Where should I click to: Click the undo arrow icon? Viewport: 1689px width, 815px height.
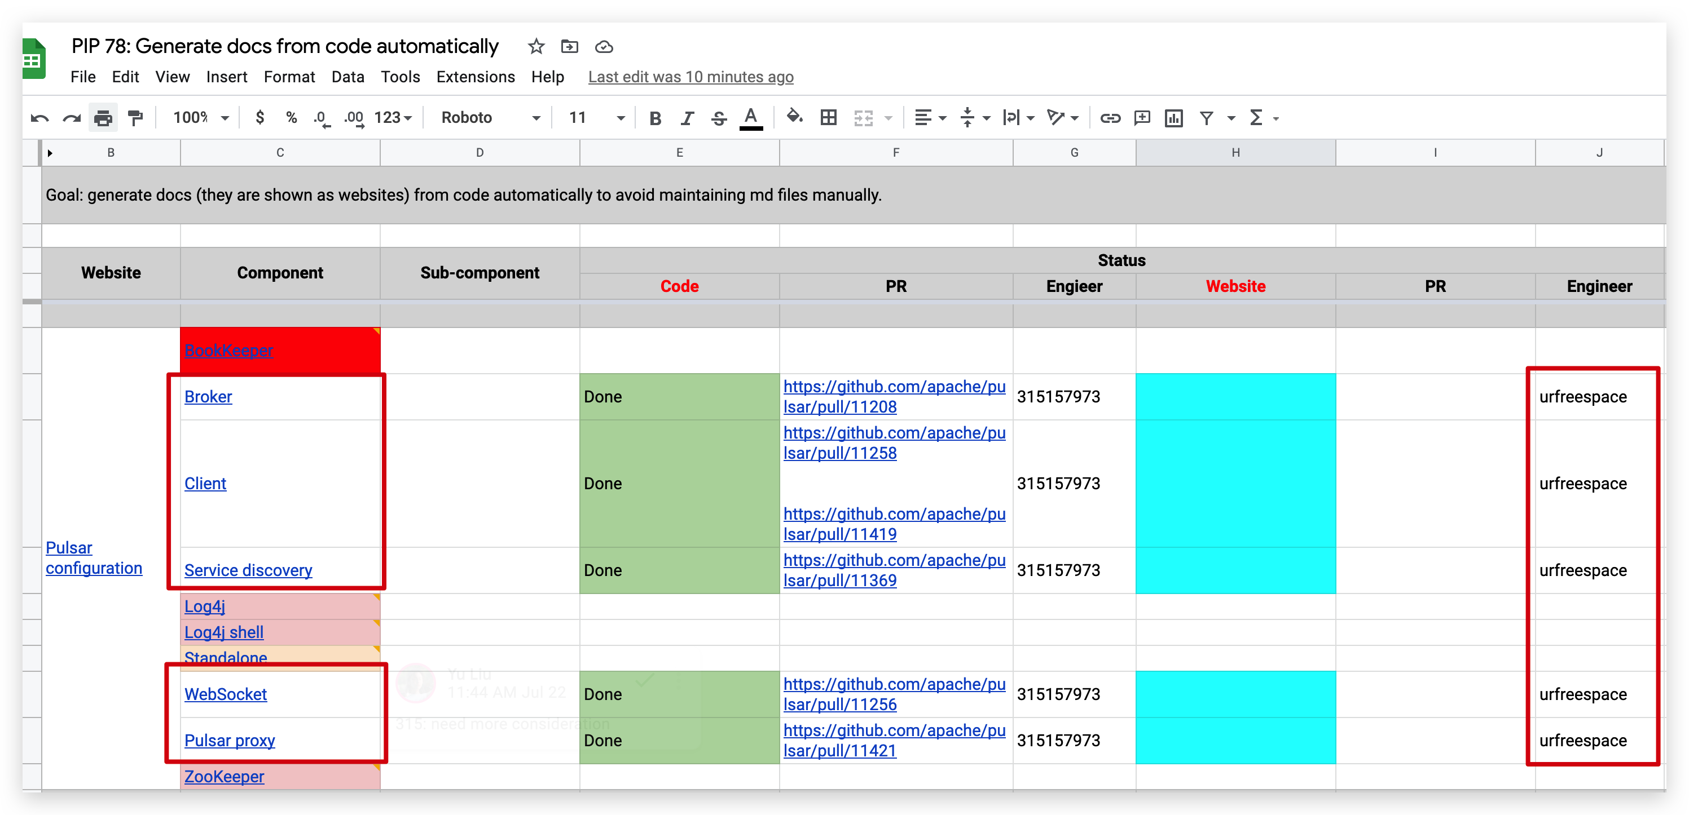pyautogui.click(x=39, y=118)
